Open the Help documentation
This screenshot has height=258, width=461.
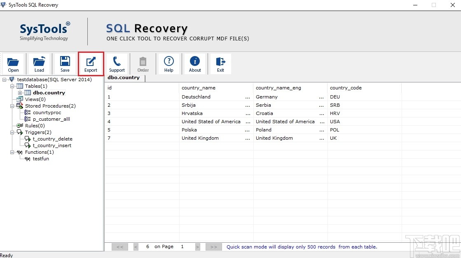[169, 64]
